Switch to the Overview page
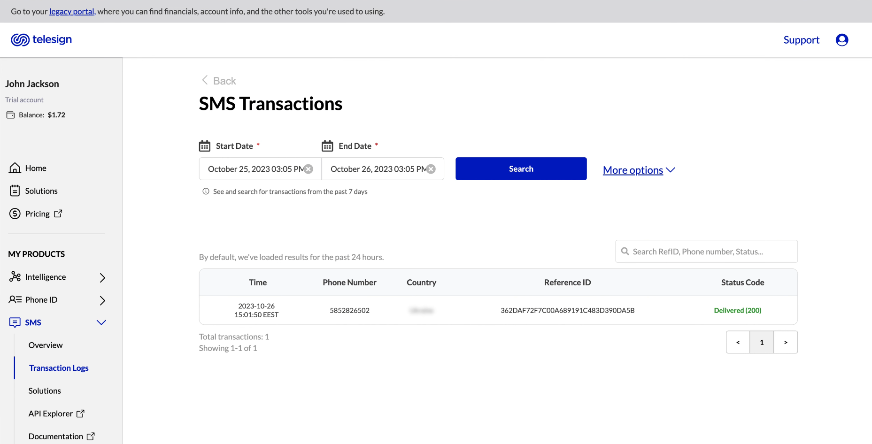 coord(45,345)
